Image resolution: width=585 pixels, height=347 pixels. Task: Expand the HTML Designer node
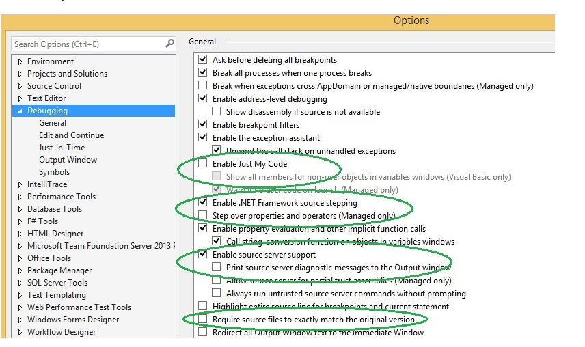point(20,234)
